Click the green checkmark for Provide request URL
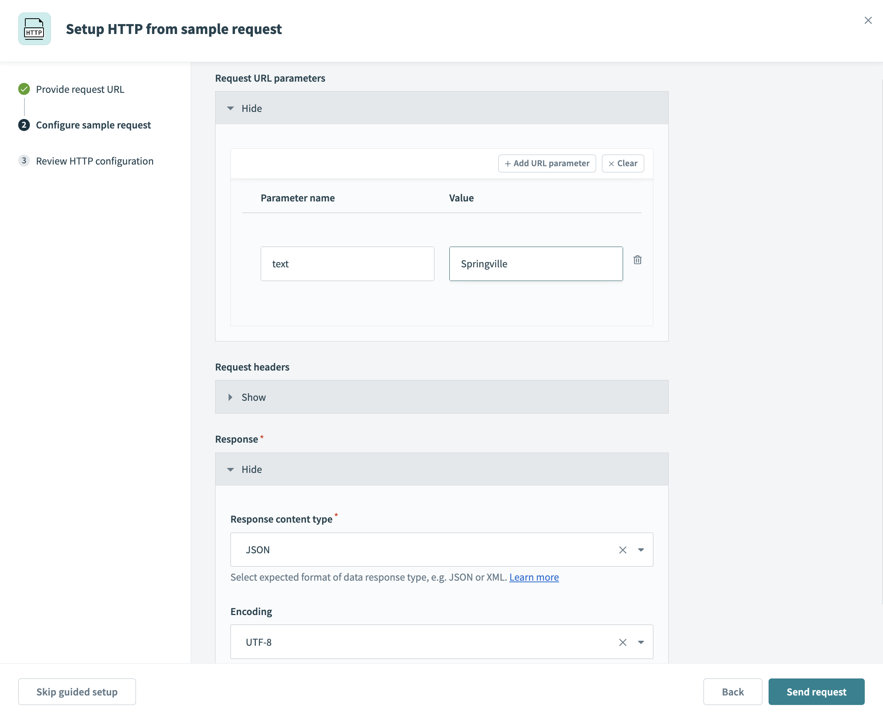 click(x=24, y=89)
